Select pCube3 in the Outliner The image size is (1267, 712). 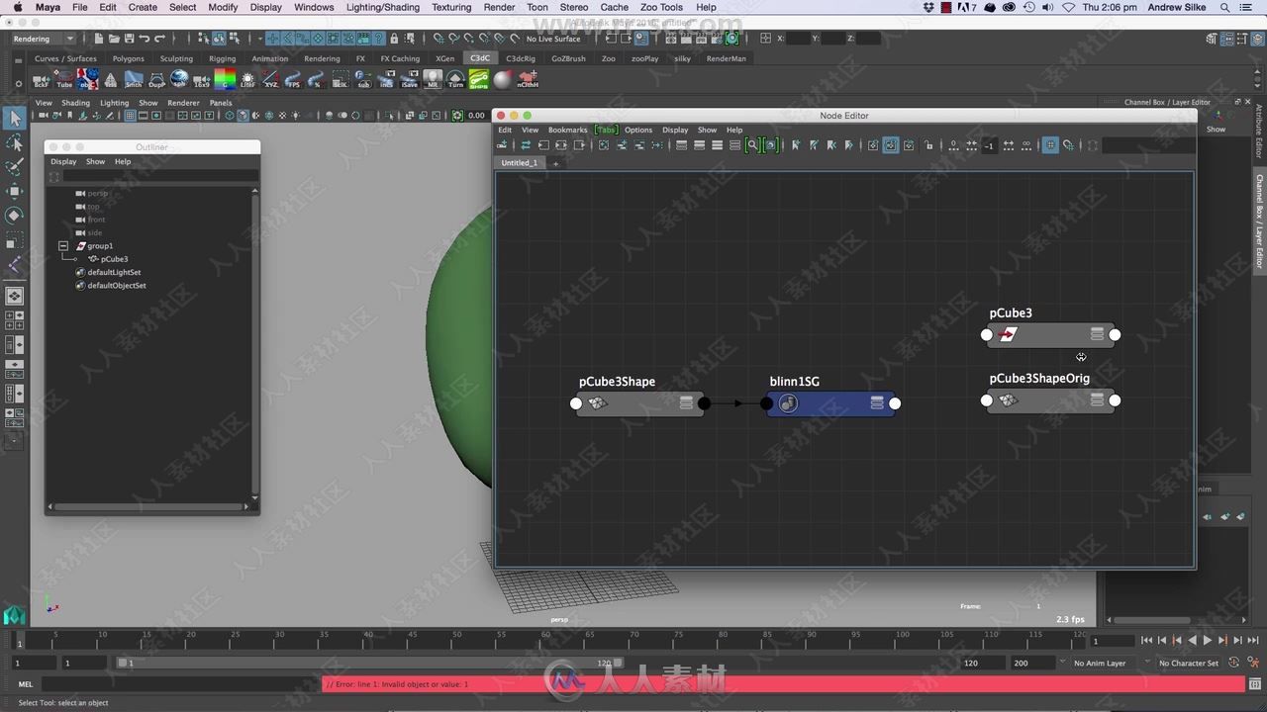point(114,259)
